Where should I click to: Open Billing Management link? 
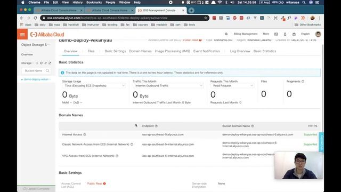(x=246, y=34)
